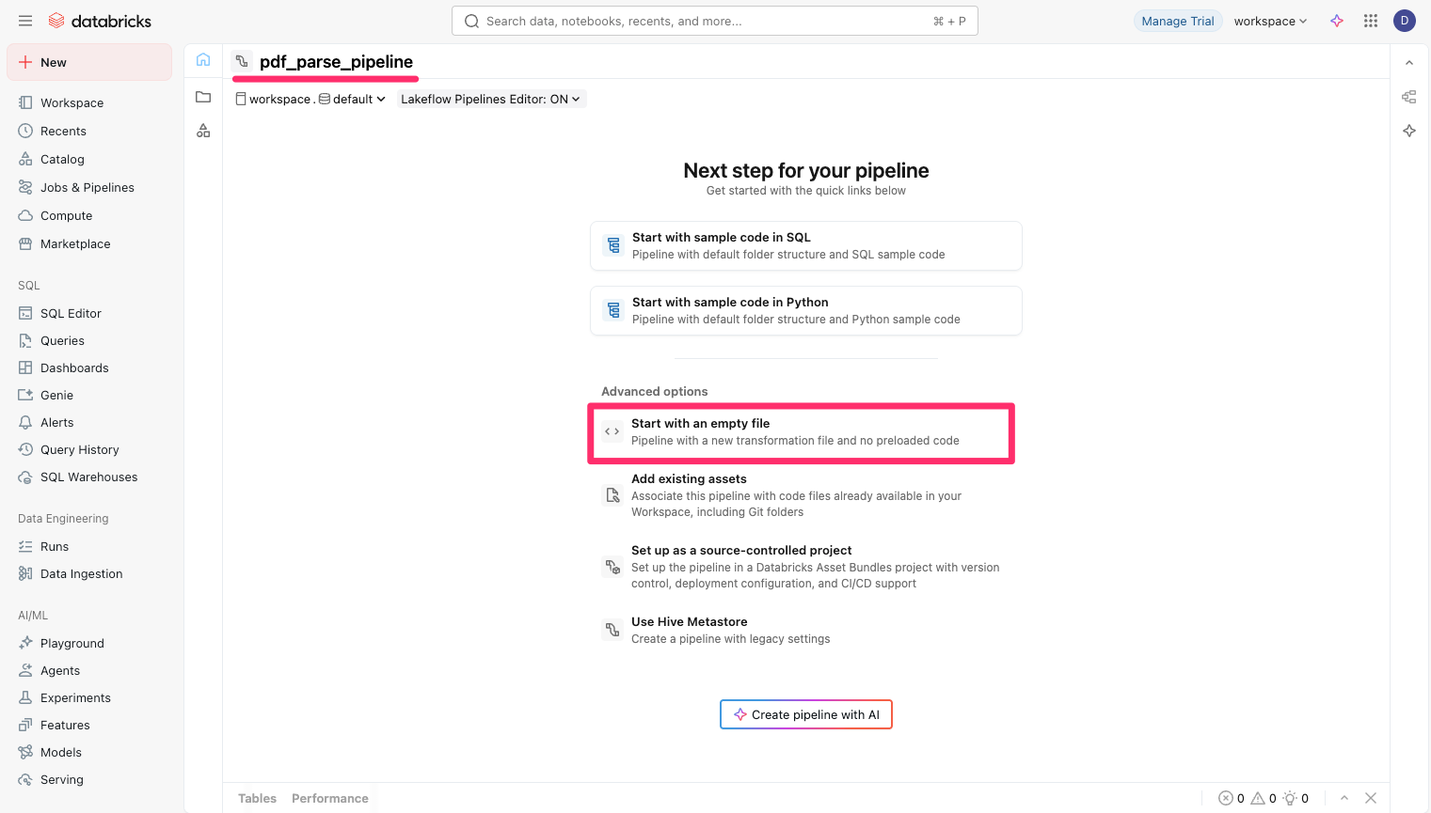Toggle the Lakeflow Pipelines Editor ON setting
Image resolution: width=1431 pixels, height=813 pixels.
490,99
